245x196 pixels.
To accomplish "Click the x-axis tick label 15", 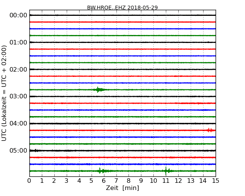I will coord(216,181).
